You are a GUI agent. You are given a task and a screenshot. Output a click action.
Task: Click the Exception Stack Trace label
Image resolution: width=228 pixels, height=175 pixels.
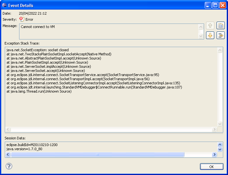point(22,43)
